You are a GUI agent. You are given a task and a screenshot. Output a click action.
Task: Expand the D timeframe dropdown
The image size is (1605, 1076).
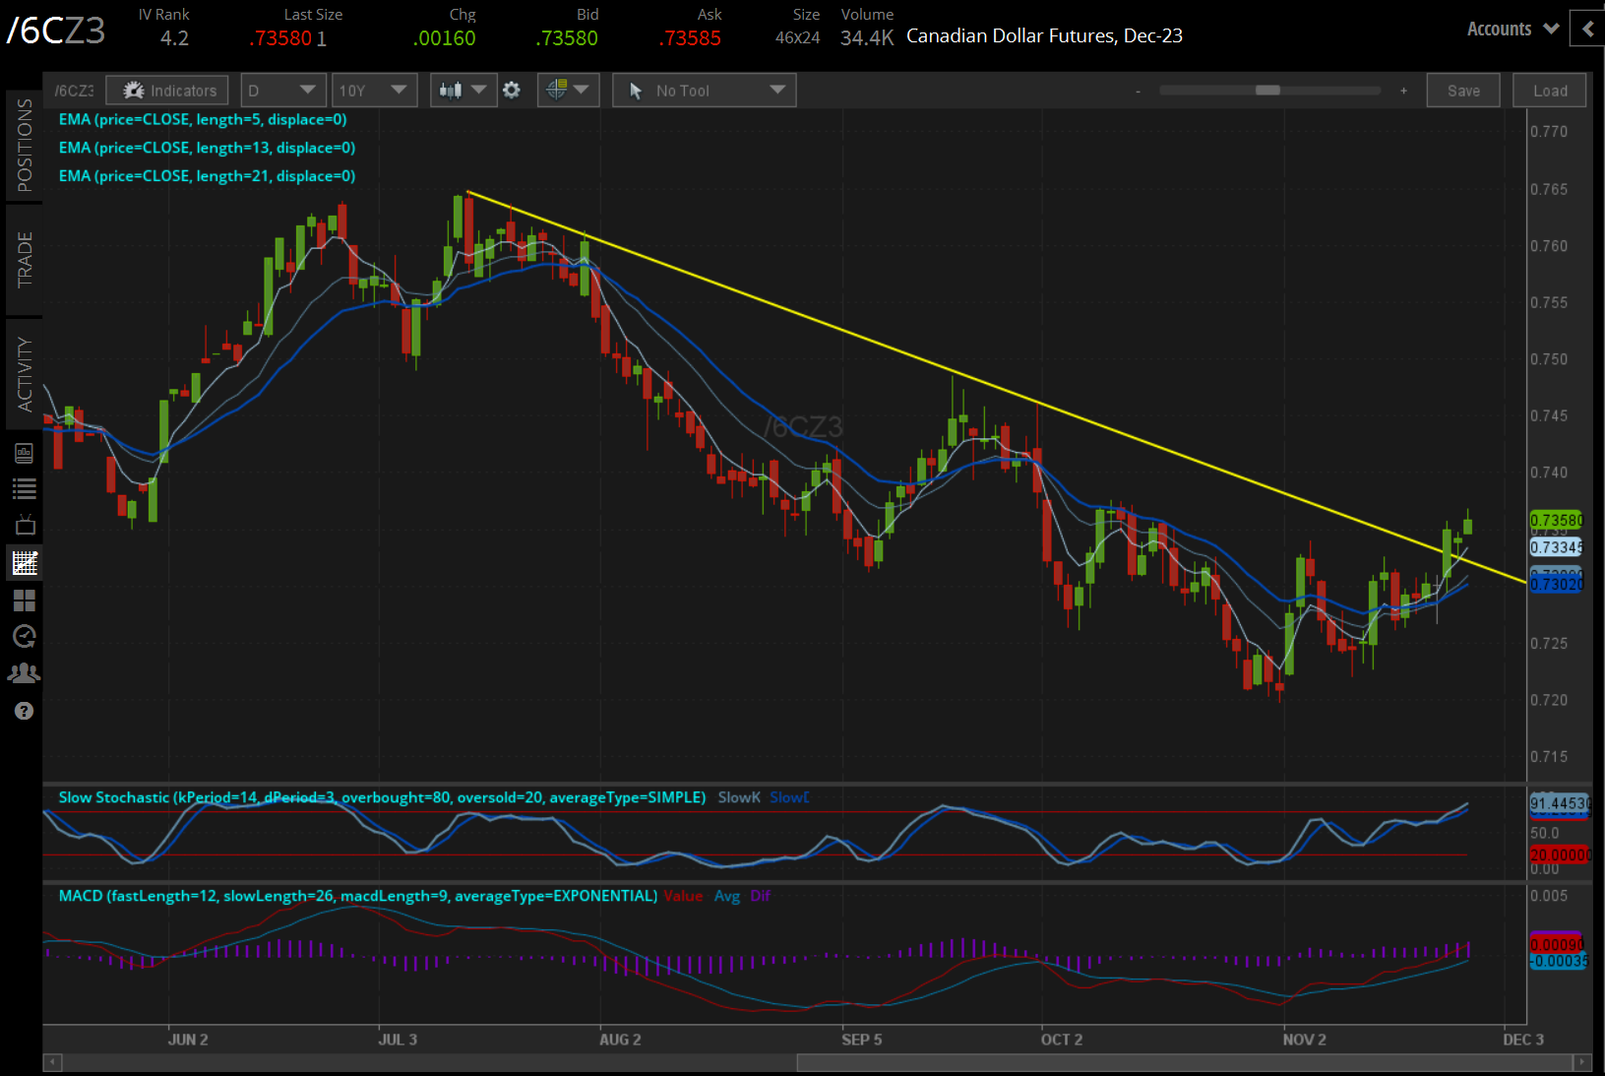(282, 91)
